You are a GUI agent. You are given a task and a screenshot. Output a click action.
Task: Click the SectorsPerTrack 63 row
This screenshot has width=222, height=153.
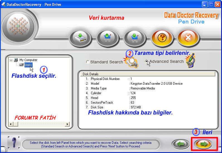click(x=110, y=103)
